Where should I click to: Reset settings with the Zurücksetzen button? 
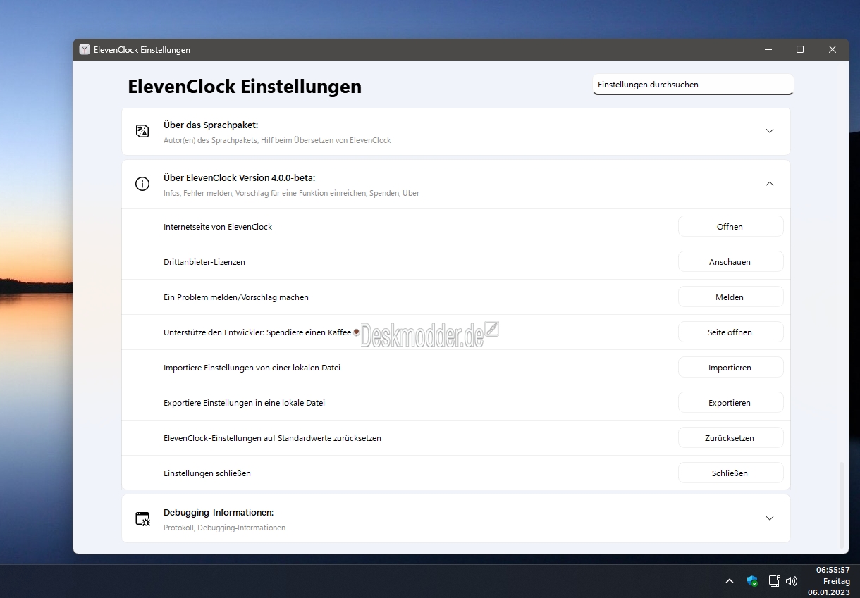click(730, 437)
